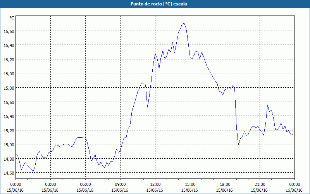Click the 15/06/16 date under 21:00
This screenshot has width=310, height=194.
pyautogui.click(x=259, y=190)
